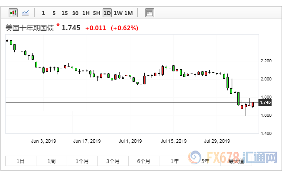Select the 5 minute interval

point(54,13)
